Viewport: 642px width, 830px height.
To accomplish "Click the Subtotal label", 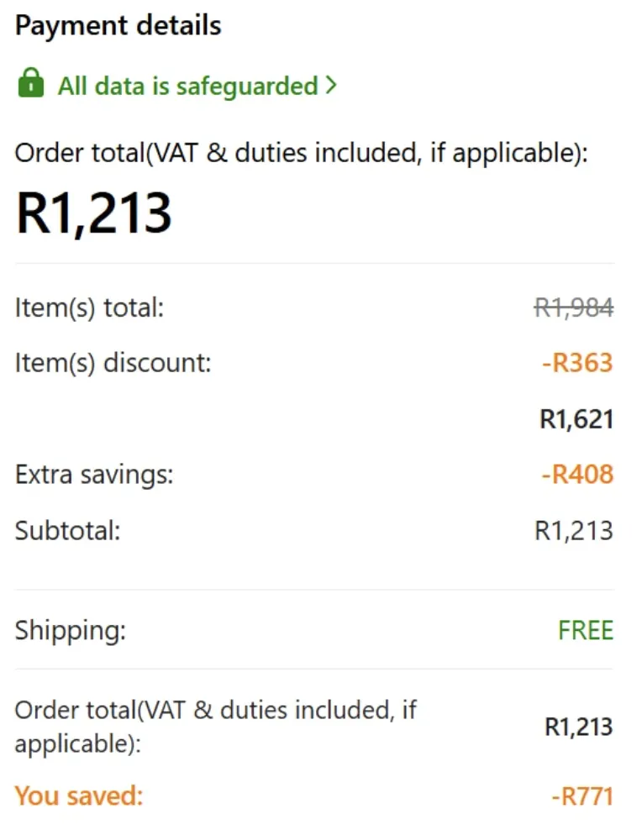I will click(67, 530).
